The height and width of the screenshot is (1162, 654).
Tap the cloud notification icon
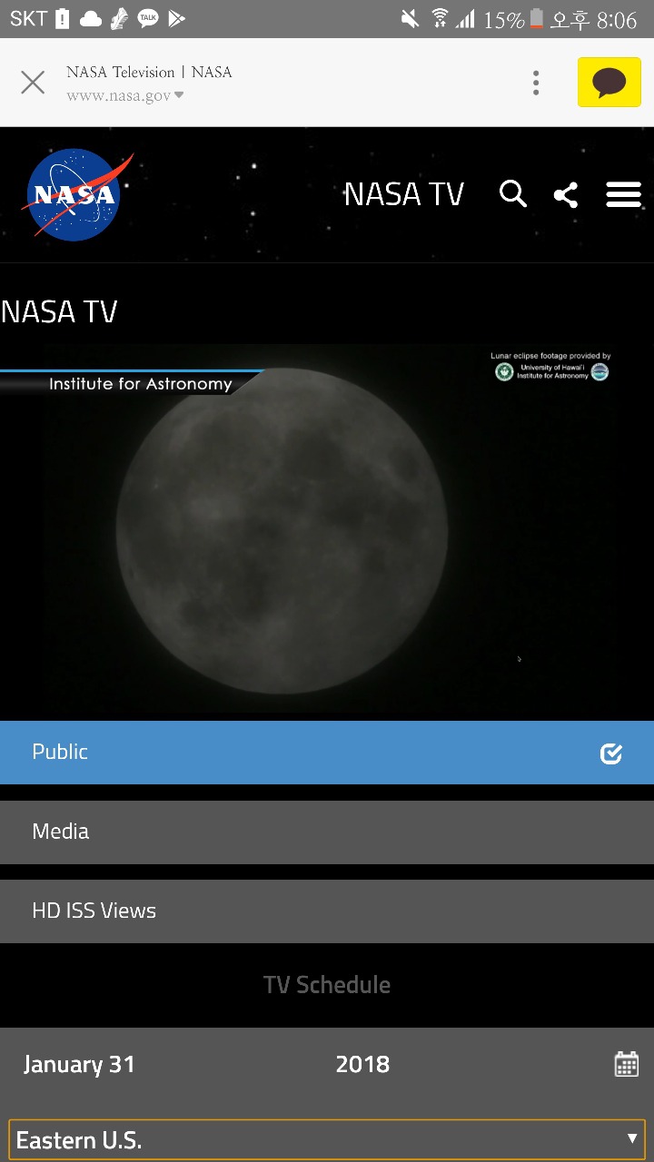pos(90,18)
